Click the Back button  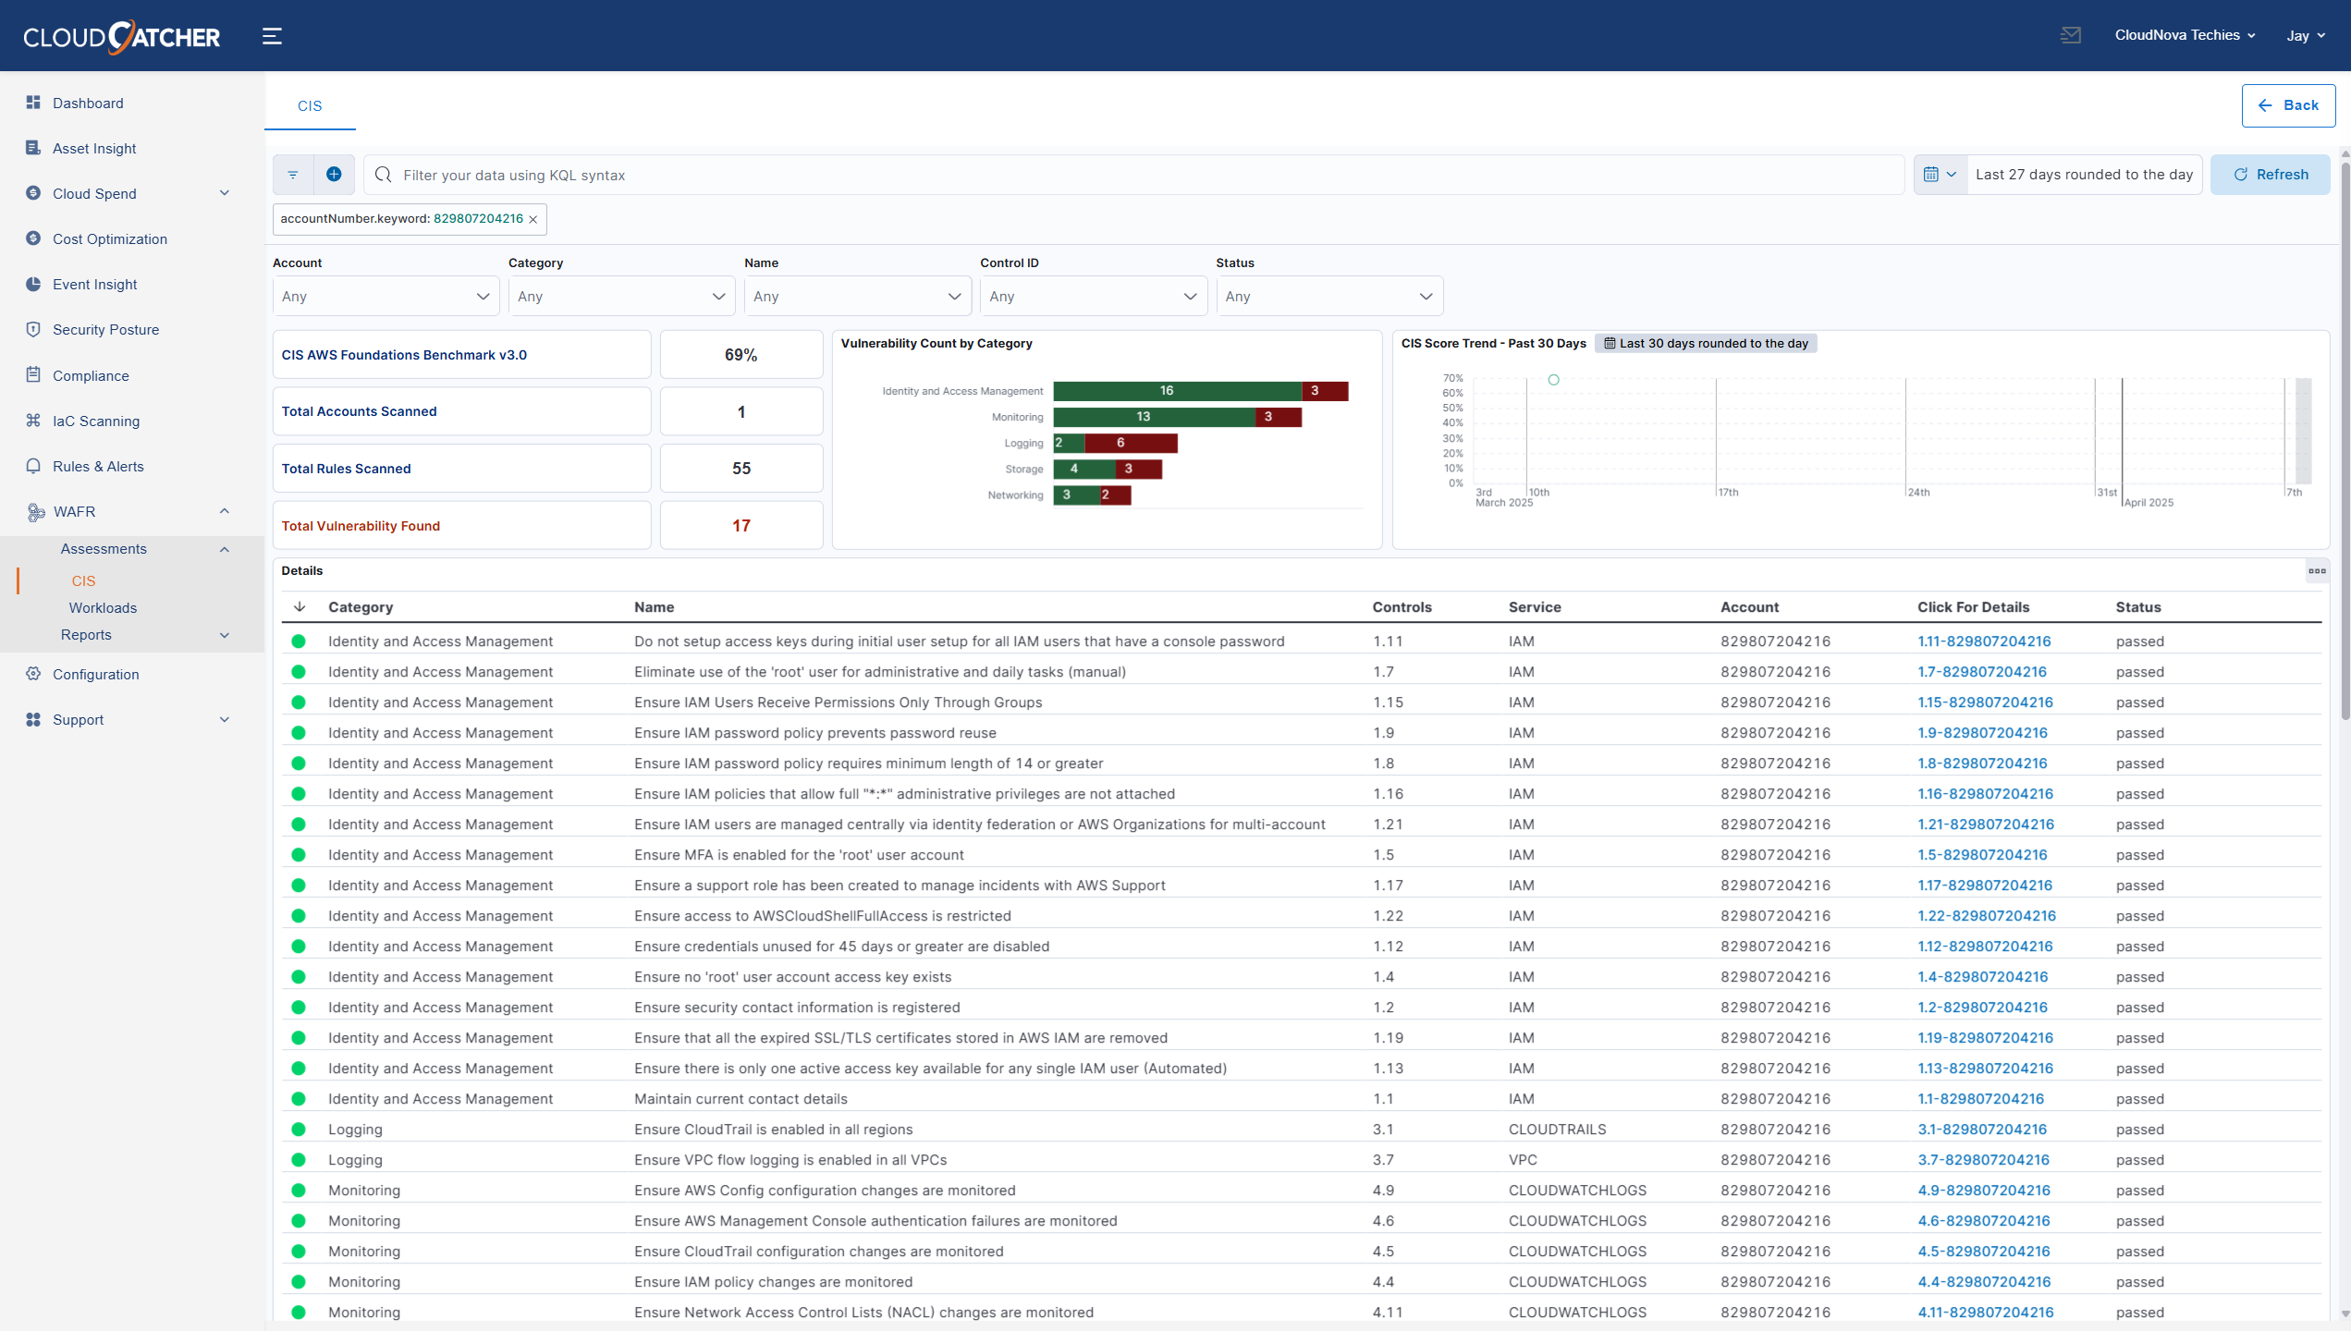(2288, 105)
